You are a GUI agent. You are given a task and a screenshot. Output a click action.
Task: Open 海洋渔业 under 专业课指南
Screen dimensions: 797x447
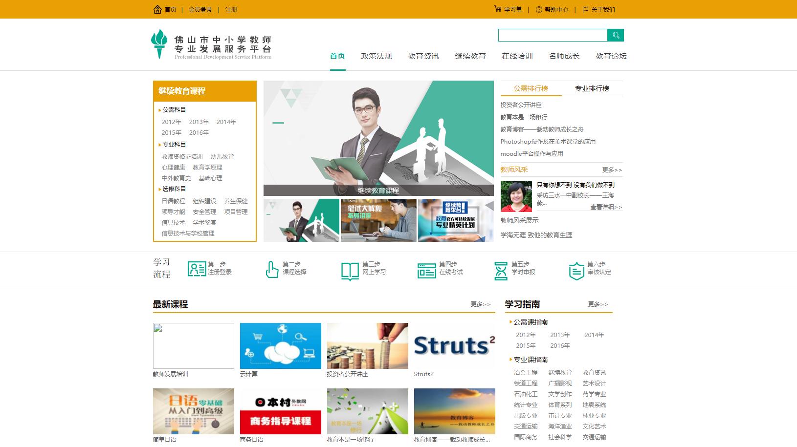[560, 426]
